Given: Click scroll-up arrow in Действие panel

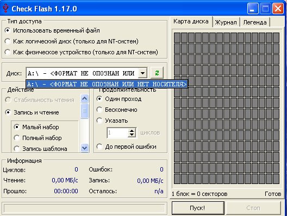Looking at the screenshot, I should pos(85,99).
